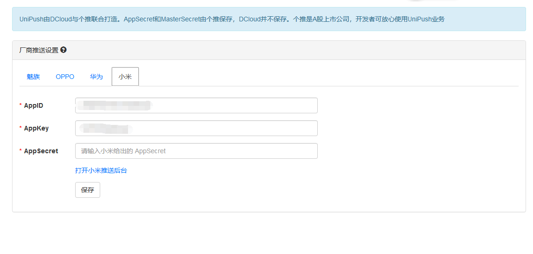Click the red asterisk before AppSecret
Viewport: 533px width, 254px height.
click(20, 151)
